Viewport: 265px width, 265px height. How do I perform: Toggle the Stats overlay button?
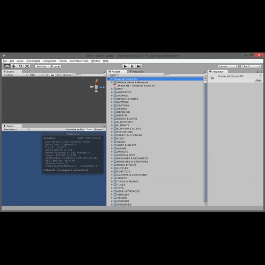(90, 129)
